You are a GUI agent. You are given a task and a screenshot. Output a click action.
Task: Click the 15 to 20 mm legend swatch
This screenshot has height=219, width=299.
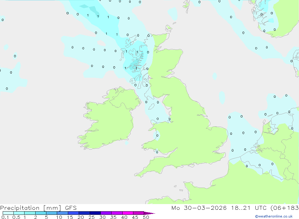(x=74, y=213)
